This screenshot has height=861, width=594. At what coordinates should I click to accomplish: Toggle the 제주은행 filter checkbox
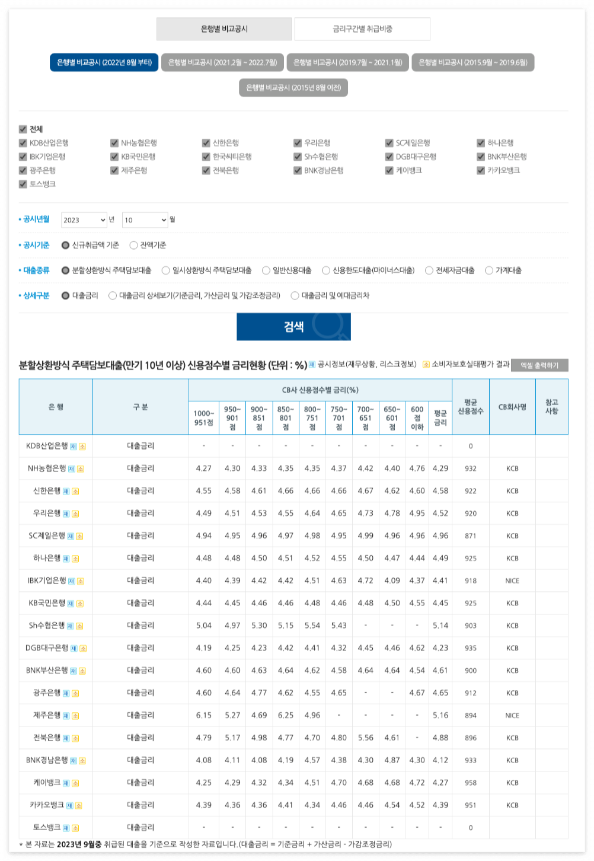click(x=114, y=171)
